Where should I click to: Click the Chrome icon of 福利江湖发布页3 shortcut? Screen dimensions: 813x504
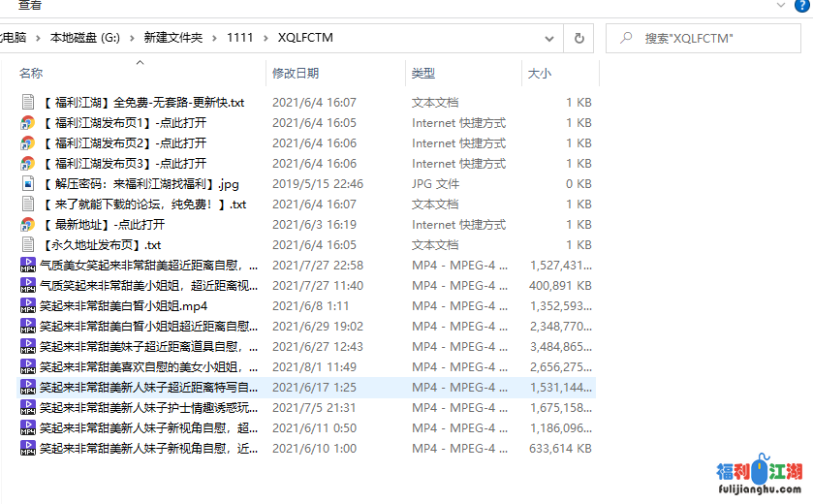point(28,164)
